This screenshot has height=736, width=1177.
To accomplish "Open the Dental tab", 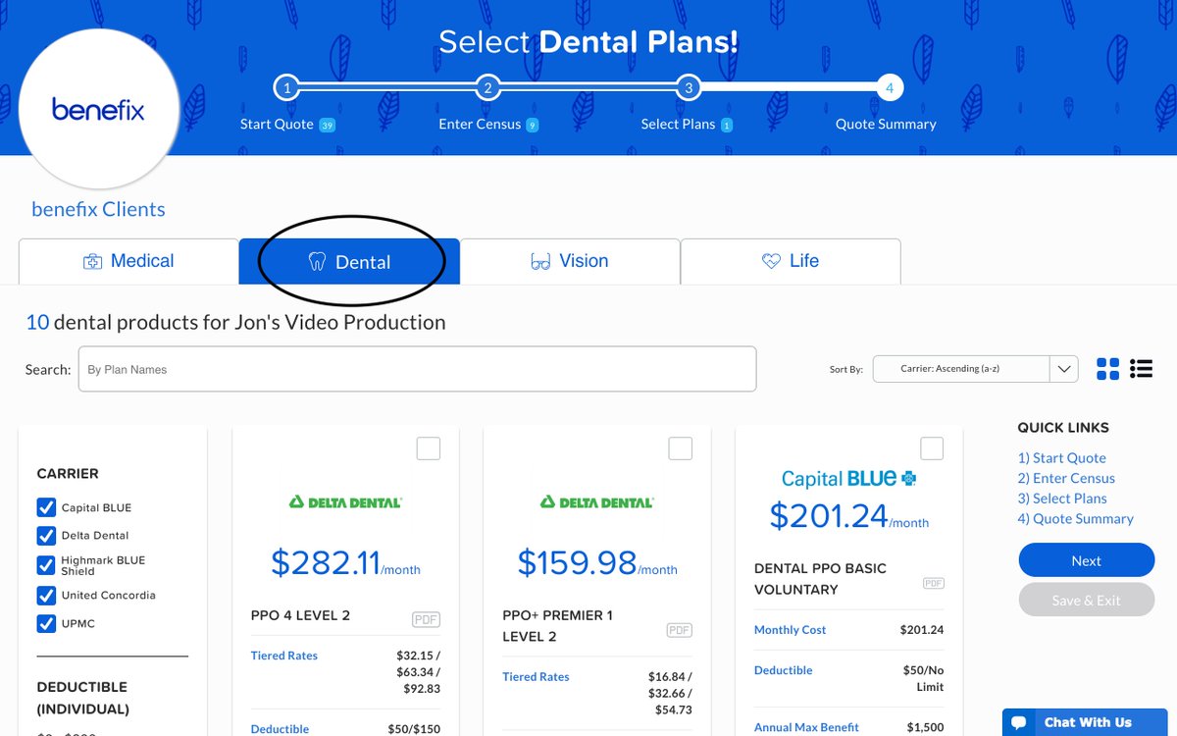I will coord(349,262).
